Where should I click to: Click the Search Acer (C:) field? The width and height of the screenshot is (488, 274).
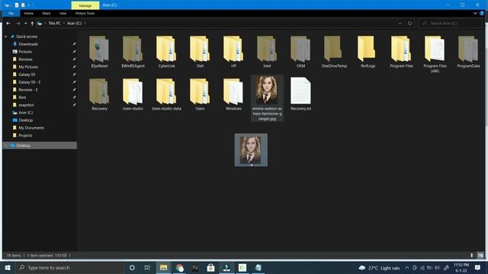pos(450,24)
